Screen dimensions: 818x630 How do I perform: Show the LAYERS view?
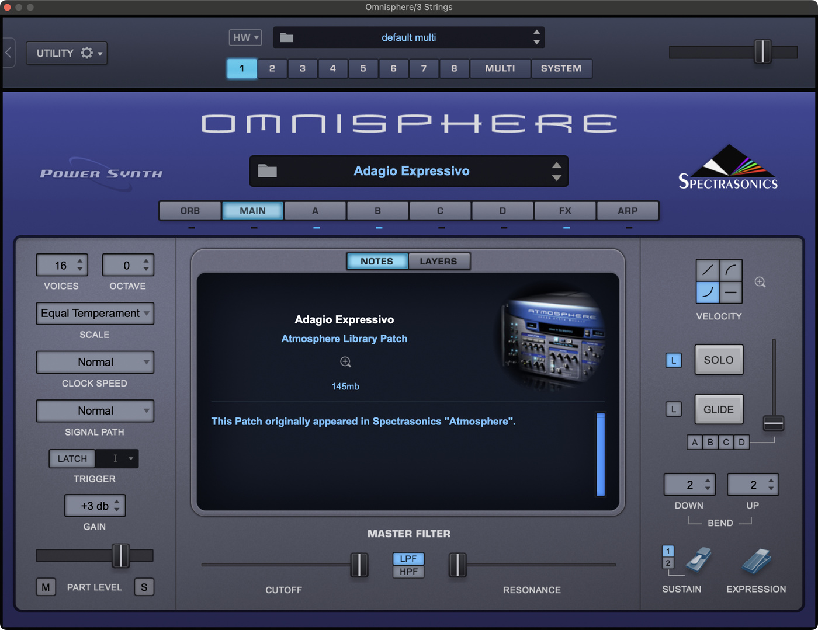[x=438, y=261]
